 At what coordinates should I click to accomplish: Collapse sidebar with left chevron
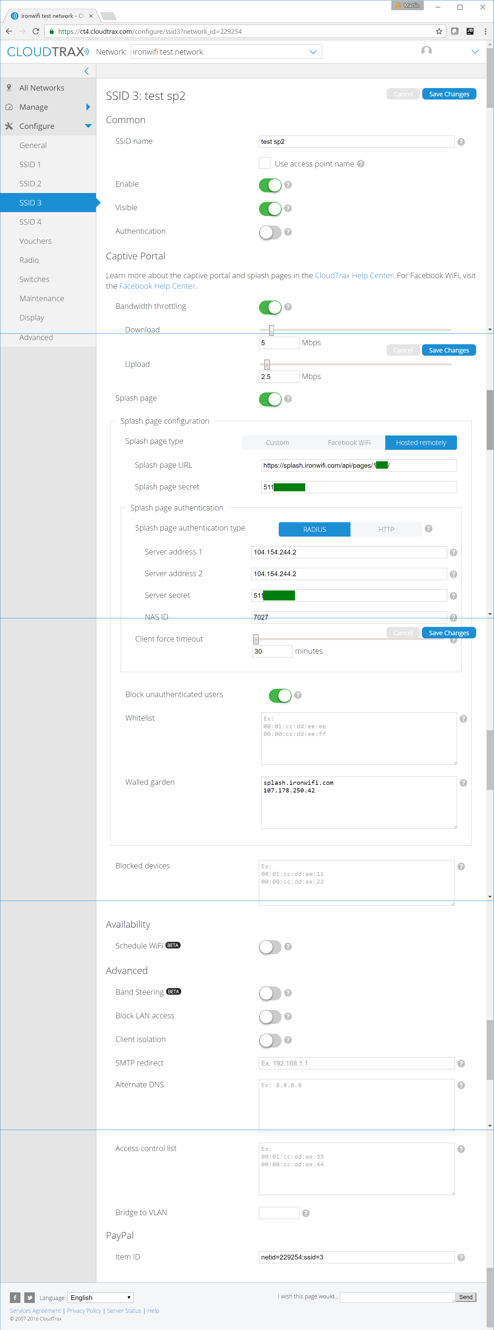86,71
